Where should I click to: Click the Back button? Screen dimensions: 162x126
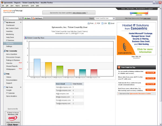coord(28,18)
